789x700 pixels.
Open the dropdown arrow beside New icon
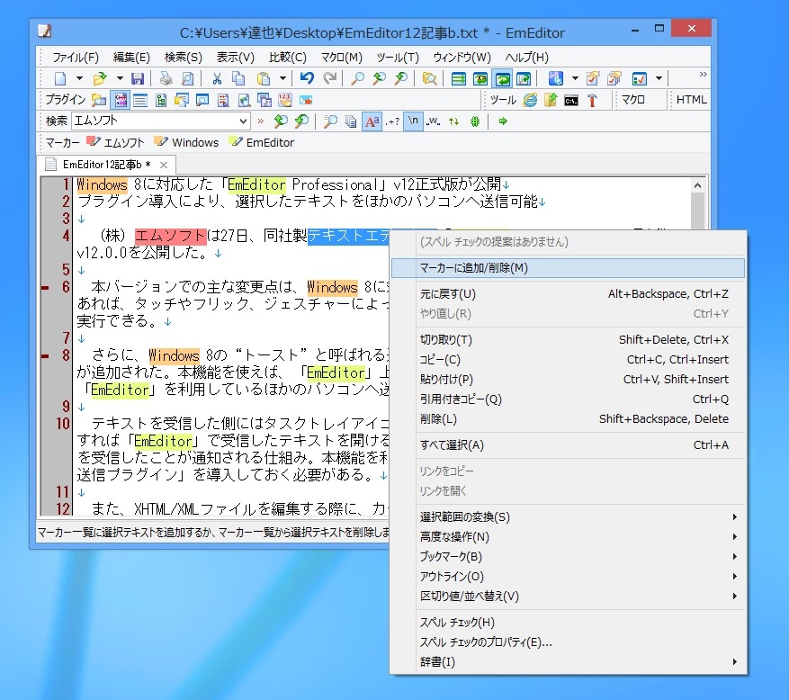point(79,79)
